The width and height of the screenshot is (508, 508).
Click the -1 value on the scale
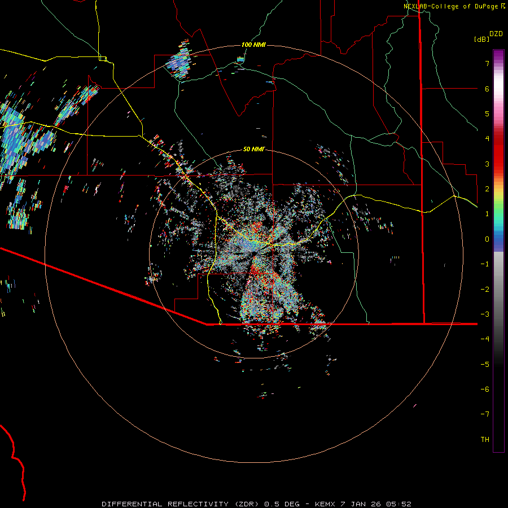(x=485, y=264)
